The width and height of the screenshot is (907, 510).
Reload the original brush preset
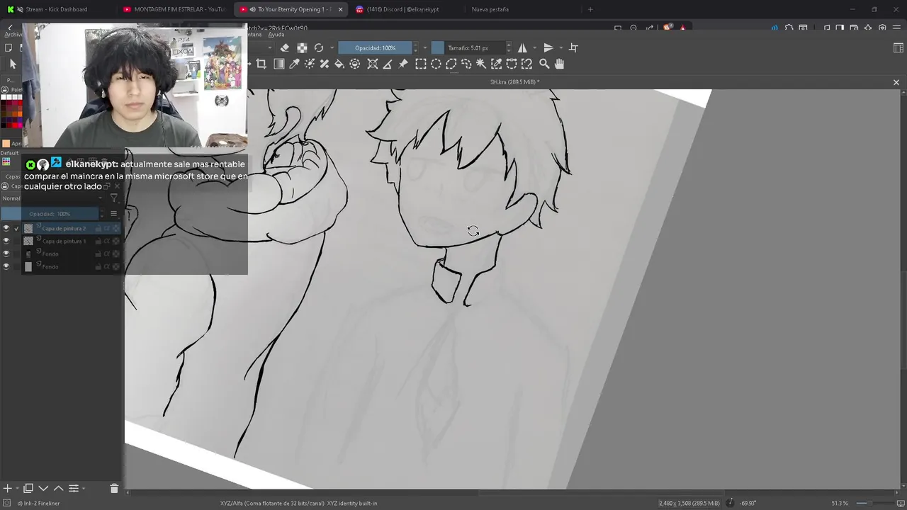tap(319, 47)
